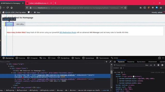Screen dimensions: 165x92
Task: Open the comments bubble in admin bar
Action: [30, 13]
